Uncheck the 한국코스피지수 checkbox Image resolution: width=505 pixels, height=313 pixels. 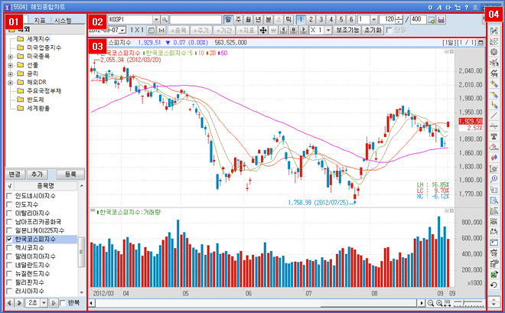[x=9, y=239]
